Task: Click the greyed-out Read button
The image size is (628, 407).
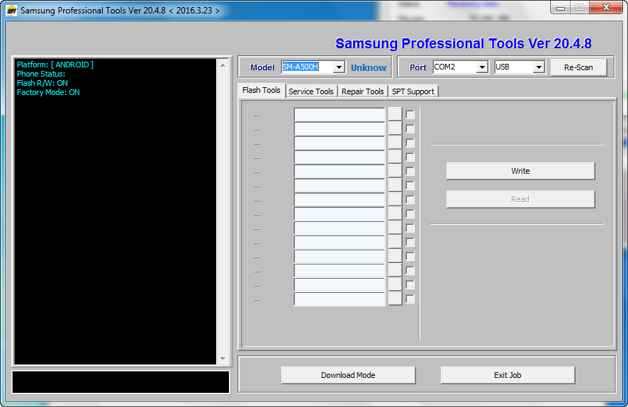Action: (521, 199)
